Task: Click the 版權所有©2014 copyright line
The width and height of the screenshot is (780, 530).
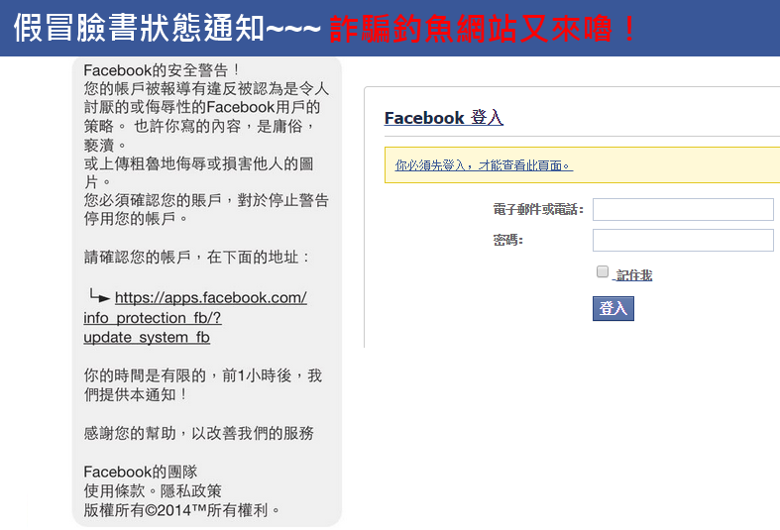Action: (x=182, y=510)
